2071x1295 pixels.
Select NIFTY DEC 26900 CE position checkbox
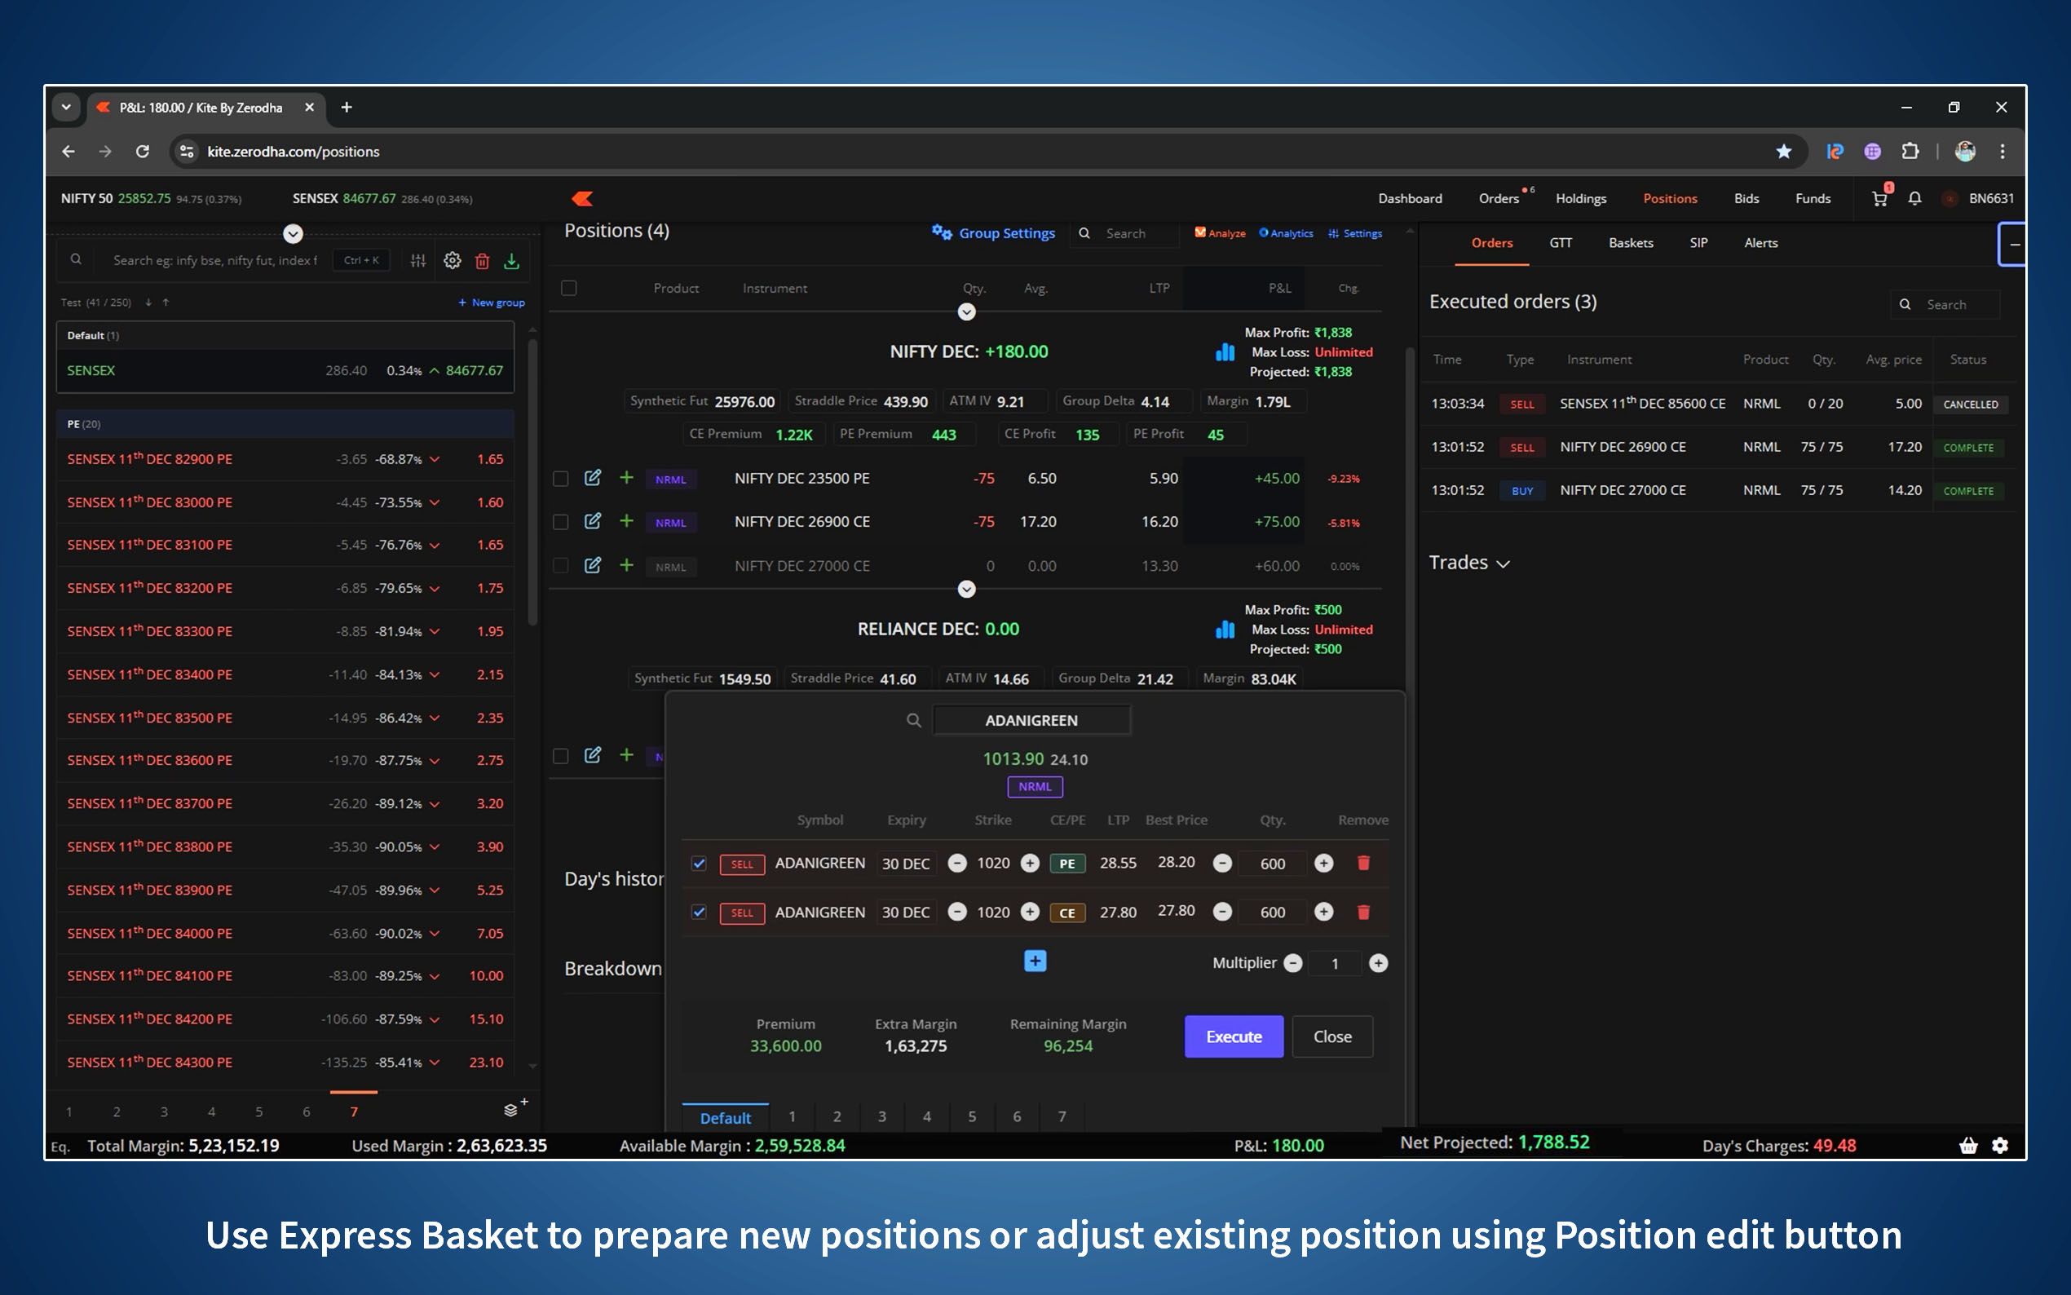click(x=561, y=523)
